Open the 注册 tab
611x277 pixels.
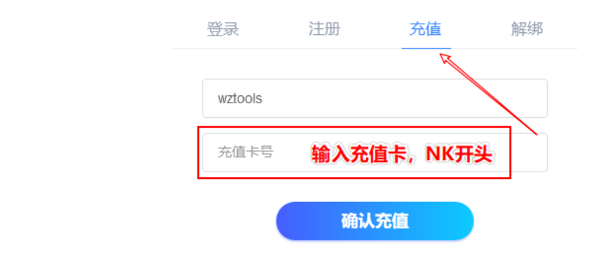(x=324, y=30)
